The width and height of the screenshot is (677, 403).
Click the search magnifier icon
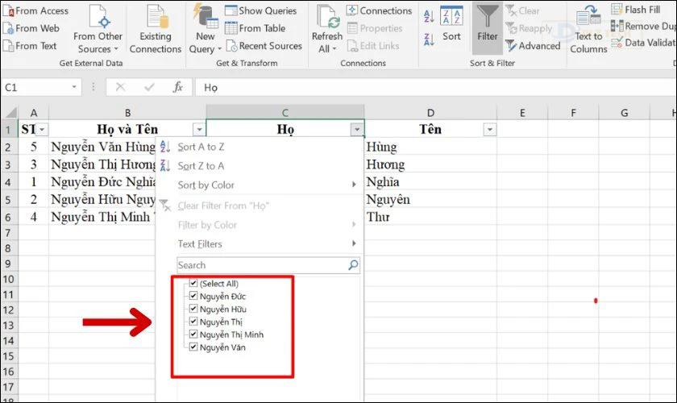(353, 265)
